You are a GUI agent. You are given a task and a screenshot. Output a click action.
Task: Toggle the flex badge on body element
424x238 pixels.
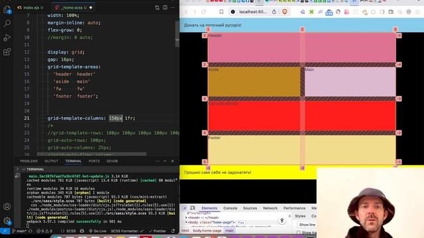(240, 223)
